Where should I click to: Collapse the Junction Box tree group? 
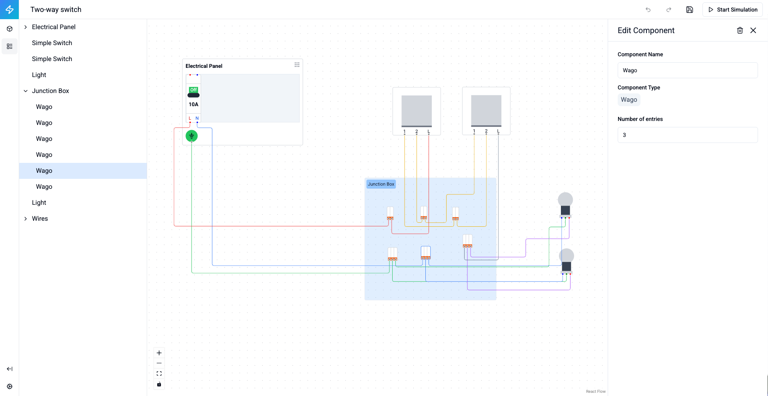point(26,91)
